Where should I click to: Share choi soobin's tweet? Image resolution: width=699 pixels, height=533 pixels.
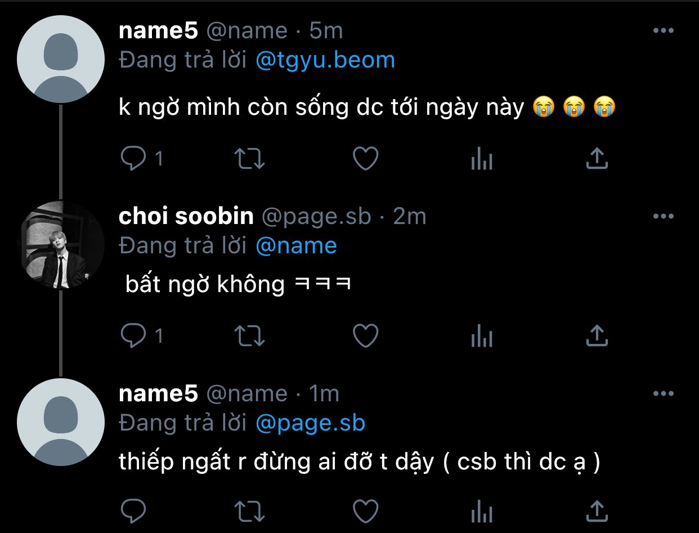pyautogui.click(x=597, y=336)
